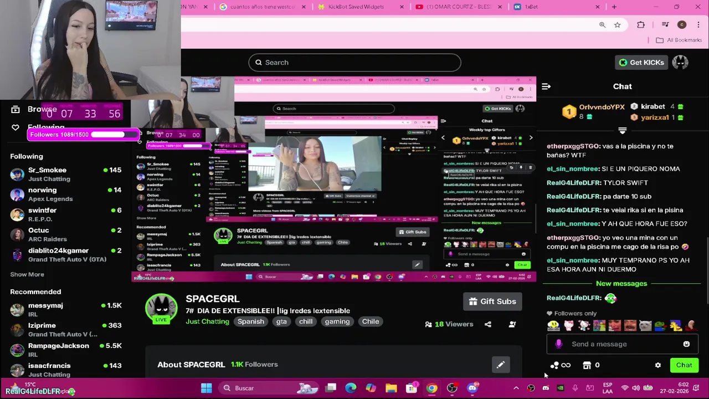Open Sr_Smokee channel in Following
The image size is (709, 399).
[66, 175]
